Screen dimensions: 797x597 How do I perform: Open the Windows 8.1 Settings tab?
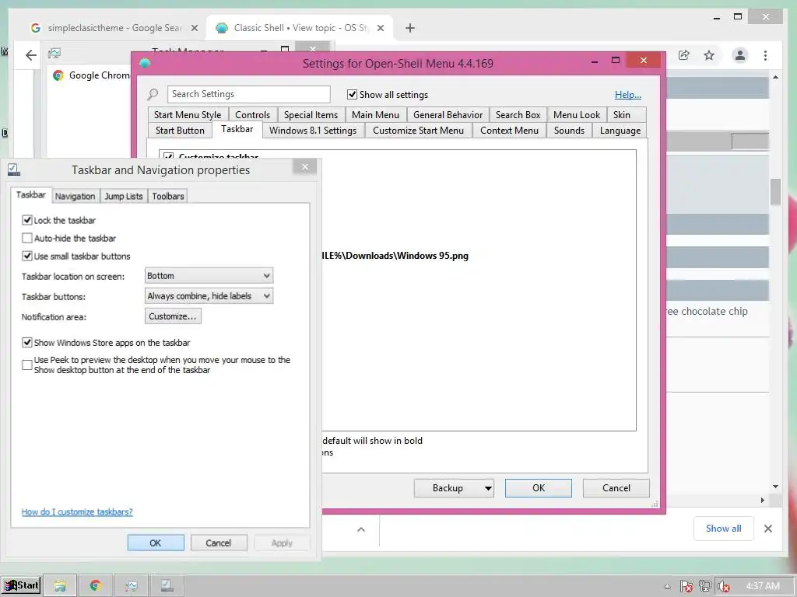point(313,131)
